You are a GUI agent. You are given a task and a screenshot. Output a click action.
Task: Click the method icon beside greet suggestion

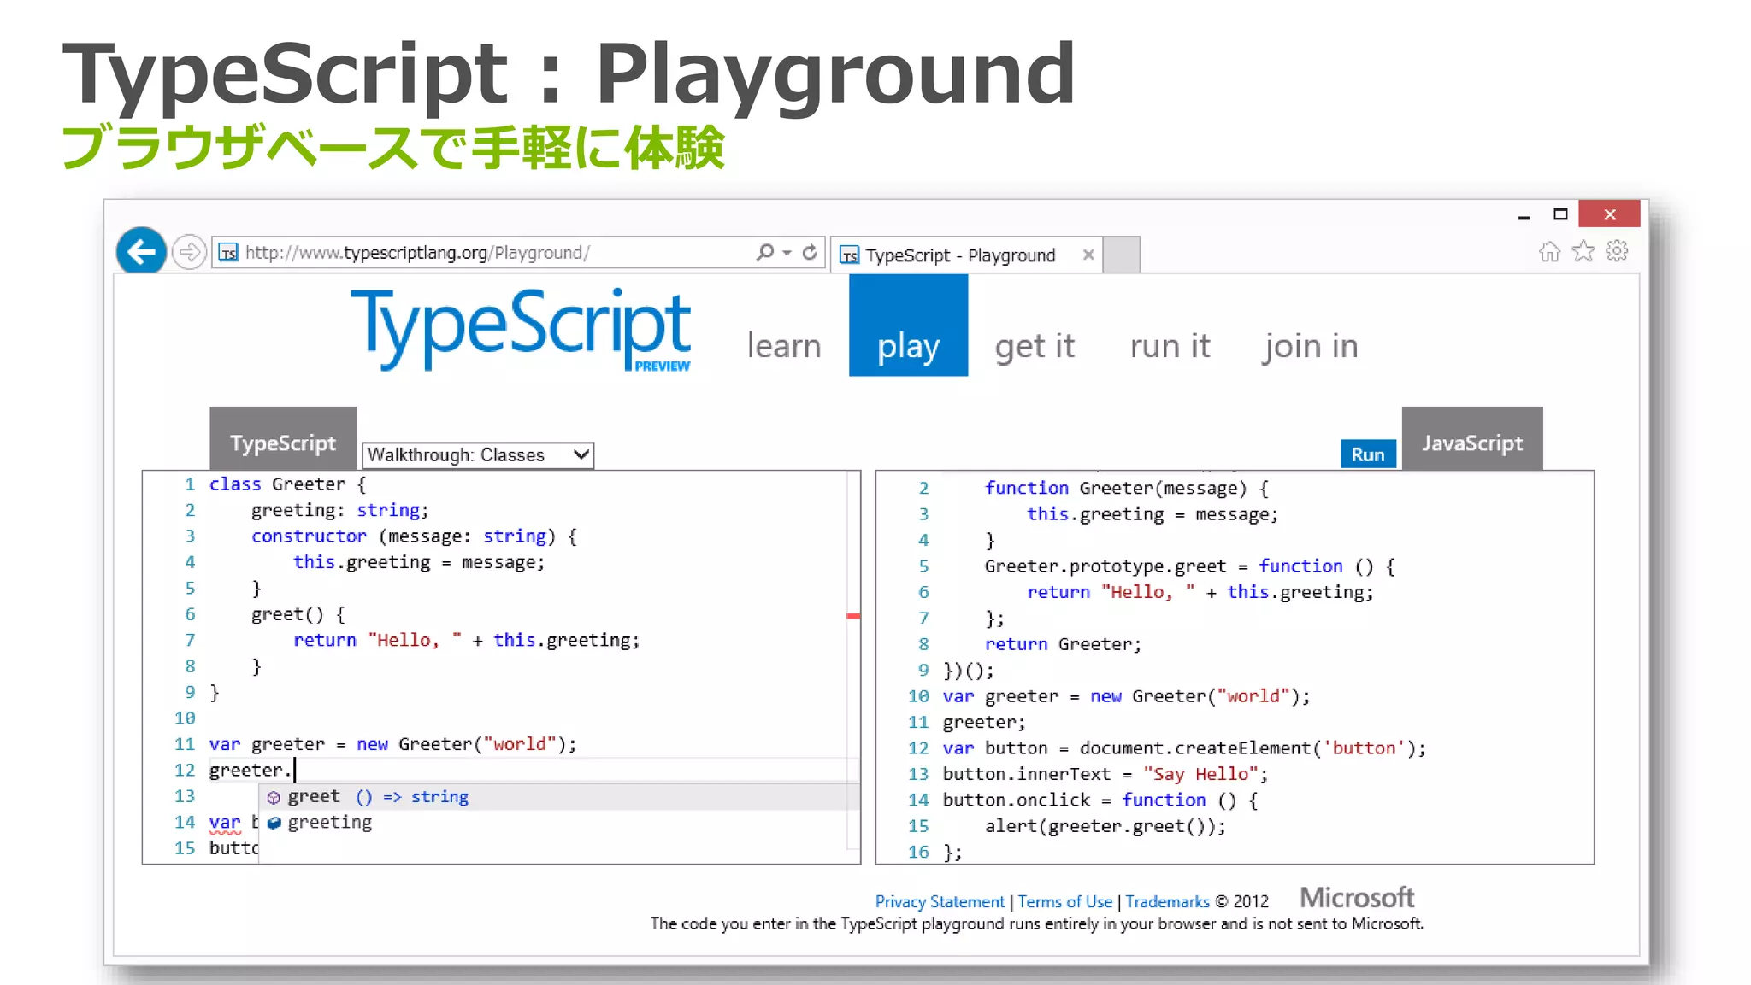[274, 797]
